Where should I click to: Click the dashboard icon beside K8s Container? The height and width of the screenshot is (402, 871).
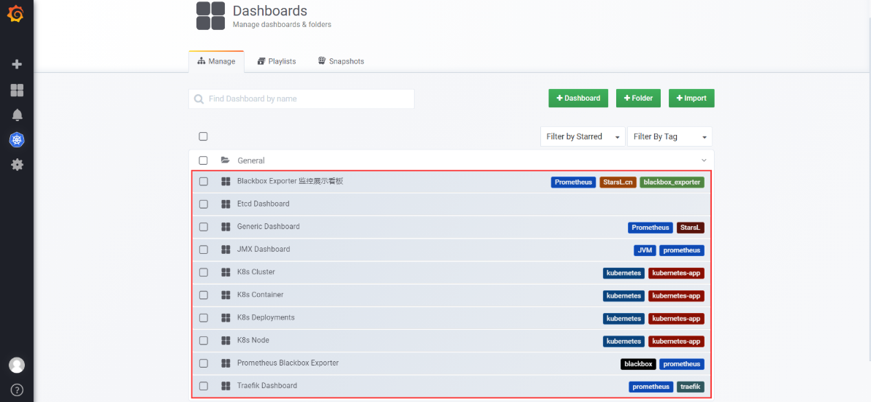coord(226,295)
